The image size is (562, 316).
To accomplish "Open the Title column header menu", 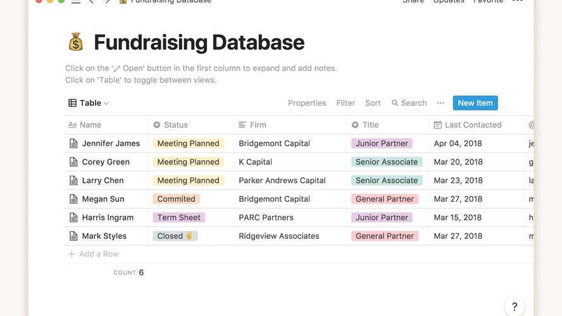I will tap(370, 125).
